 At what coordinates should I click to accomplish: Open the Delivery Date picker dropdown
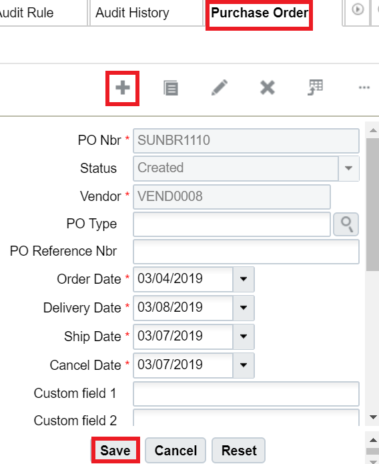(x=244, y=308)
